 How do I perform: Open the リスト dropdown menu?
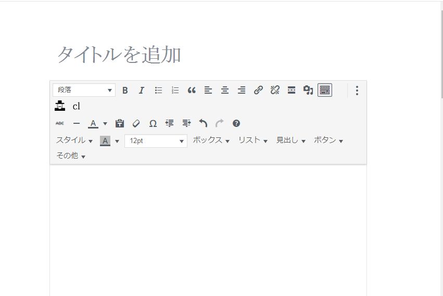(253, 140)
